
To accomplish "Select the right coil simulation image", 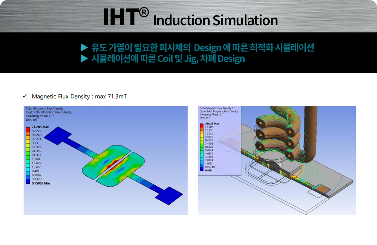I will [x=277, y=161].
